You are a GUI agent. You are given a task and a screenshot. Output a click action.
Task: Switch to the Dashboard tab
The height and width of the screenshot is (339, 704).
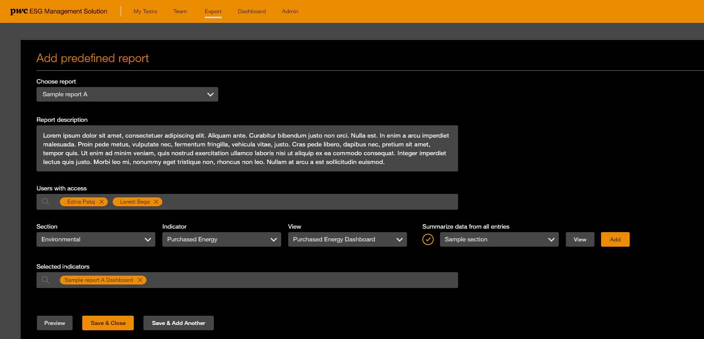coord(252,11)
